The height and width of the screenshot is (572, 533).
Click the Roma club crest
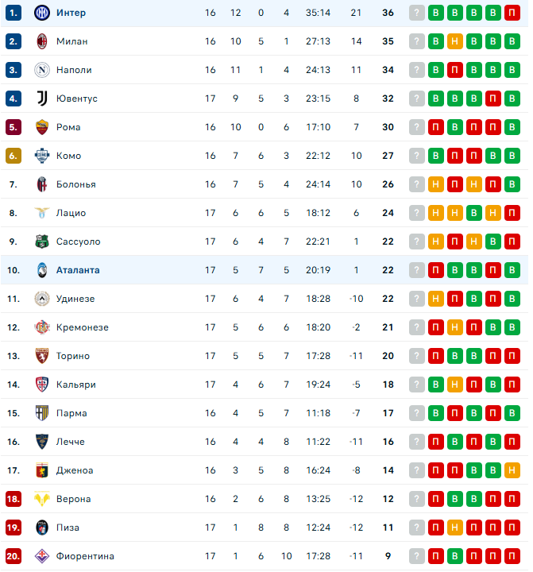[x=42, y=127]
